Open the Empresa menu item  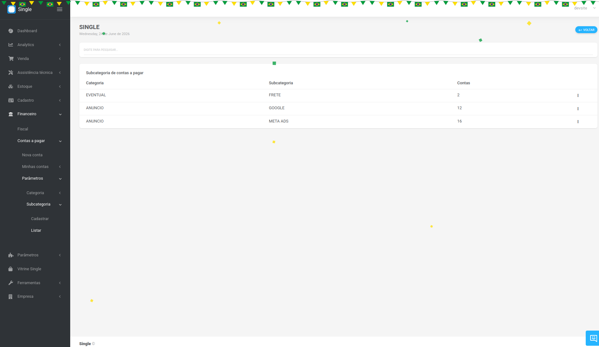(25, 296)
